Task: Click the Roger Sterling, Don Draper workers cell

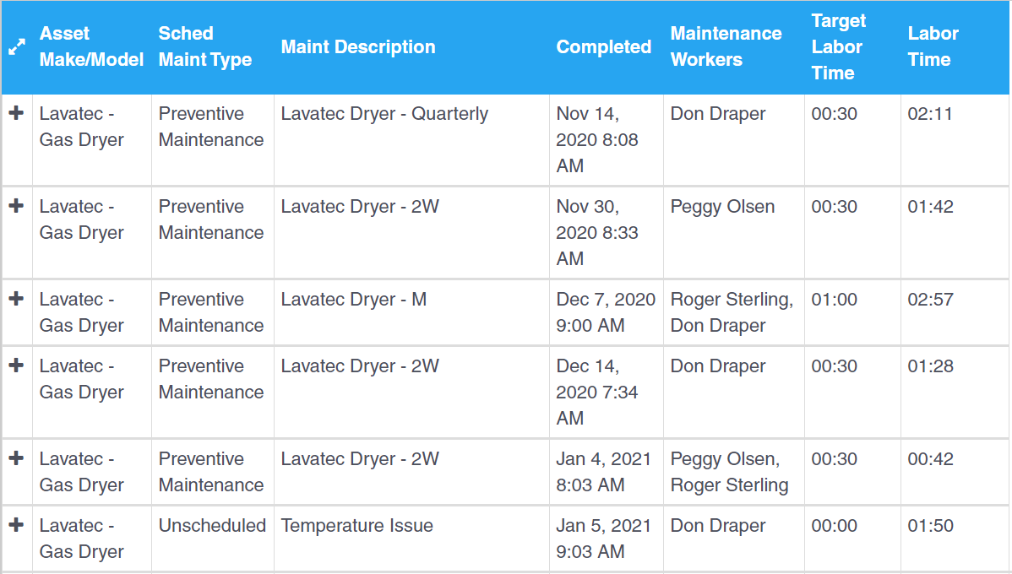Action: pyautogui.click(x=732, y=312)
